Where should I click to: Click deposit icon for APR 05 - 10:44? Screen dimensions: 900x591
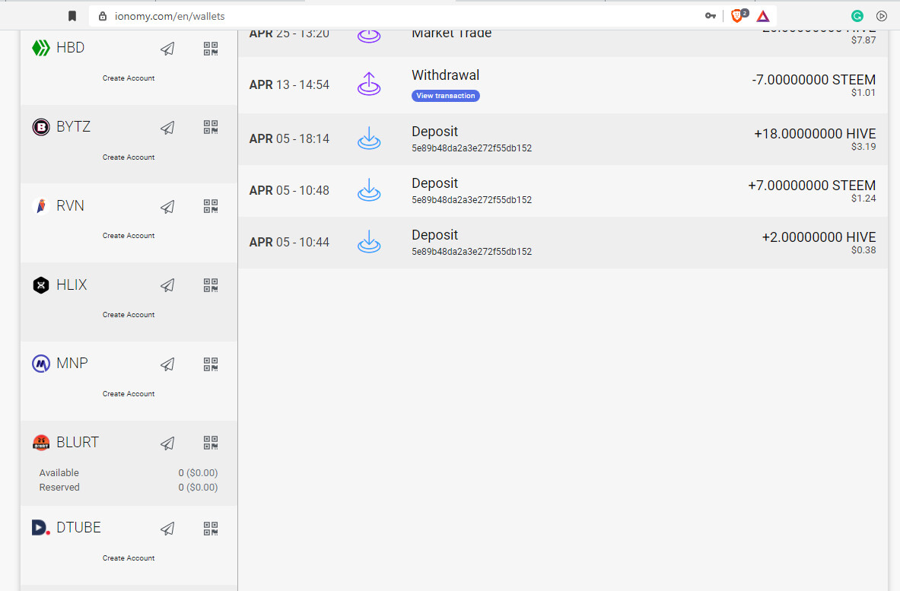[x=369, y=242]
